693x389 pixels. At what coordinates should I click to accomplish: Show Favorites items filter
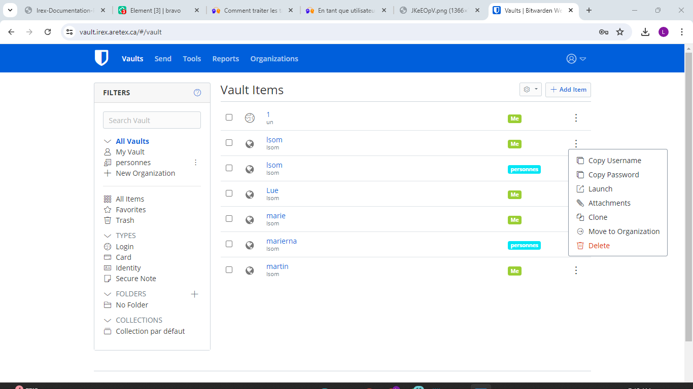[x=130, y=210]
